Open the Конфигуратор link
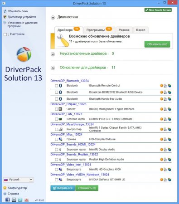The height and width of the screenshot is (204, 179). [17, 188]
